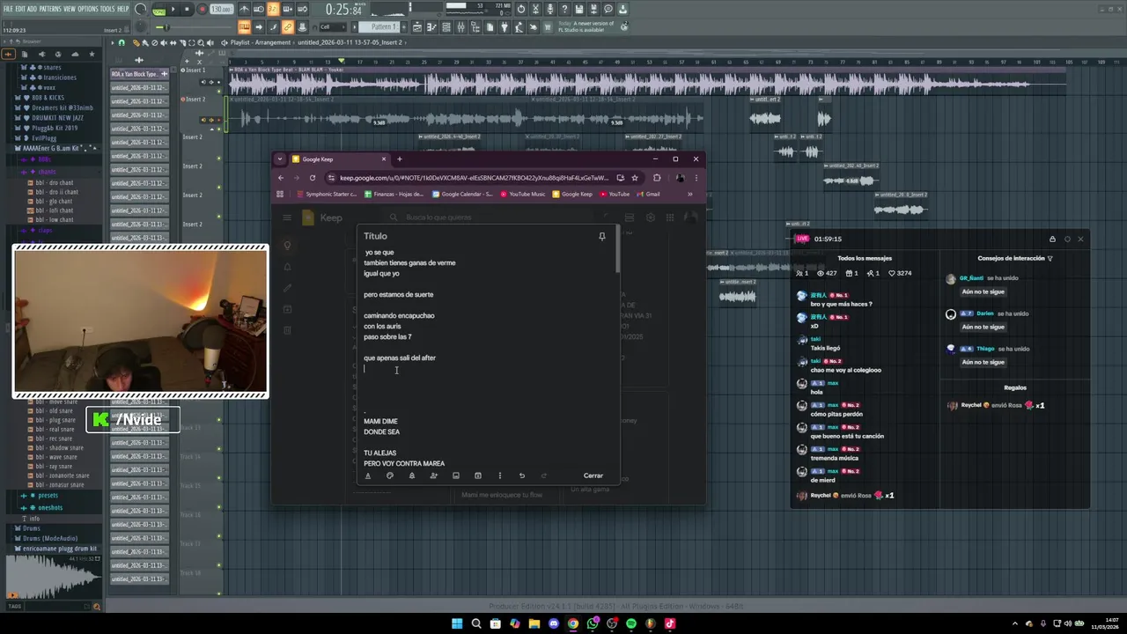The width and height of the screenshot is (1127, 634).
Task: Toggle song/pattern mode switch in FL Studio
Action: [159, 10]
